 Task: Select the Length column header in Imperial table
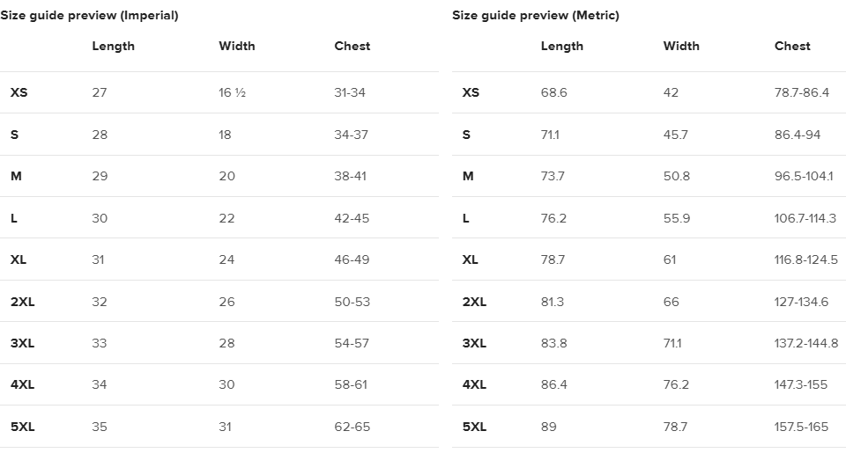pyautogui.click(x=114, y=47)
